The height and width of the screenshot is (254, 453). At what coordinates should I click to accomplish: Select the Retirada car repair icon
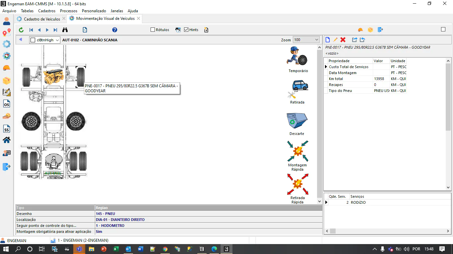tap(297, 89)
